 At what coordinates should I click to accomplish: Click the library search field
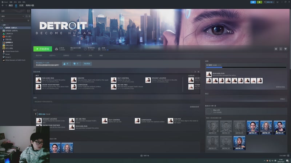point(14,21)
